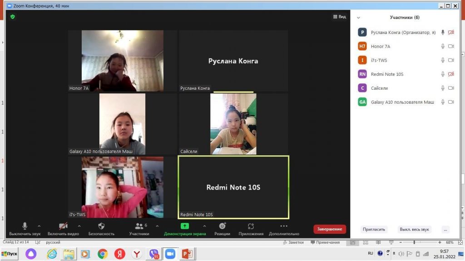Toggle microphone for Honor 7A participant
This screenshot has width=465, height=261.
point(443,46)
